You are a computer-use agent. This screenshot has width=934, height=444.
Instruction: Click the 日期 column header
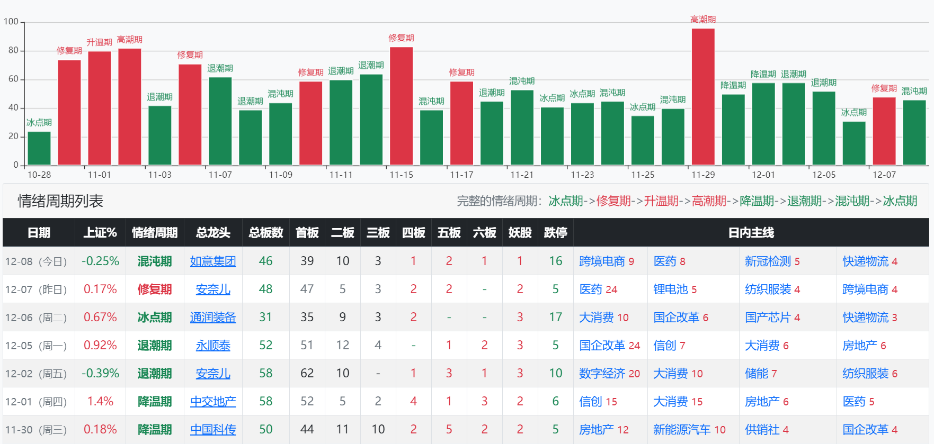(x=39, y=233)
